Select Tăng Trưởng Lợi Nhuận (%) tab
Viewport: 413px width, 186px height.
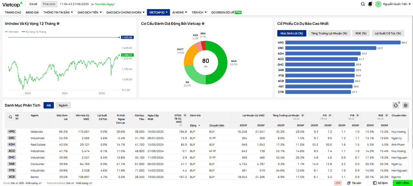pyautogui.click(x=329, y=33)
